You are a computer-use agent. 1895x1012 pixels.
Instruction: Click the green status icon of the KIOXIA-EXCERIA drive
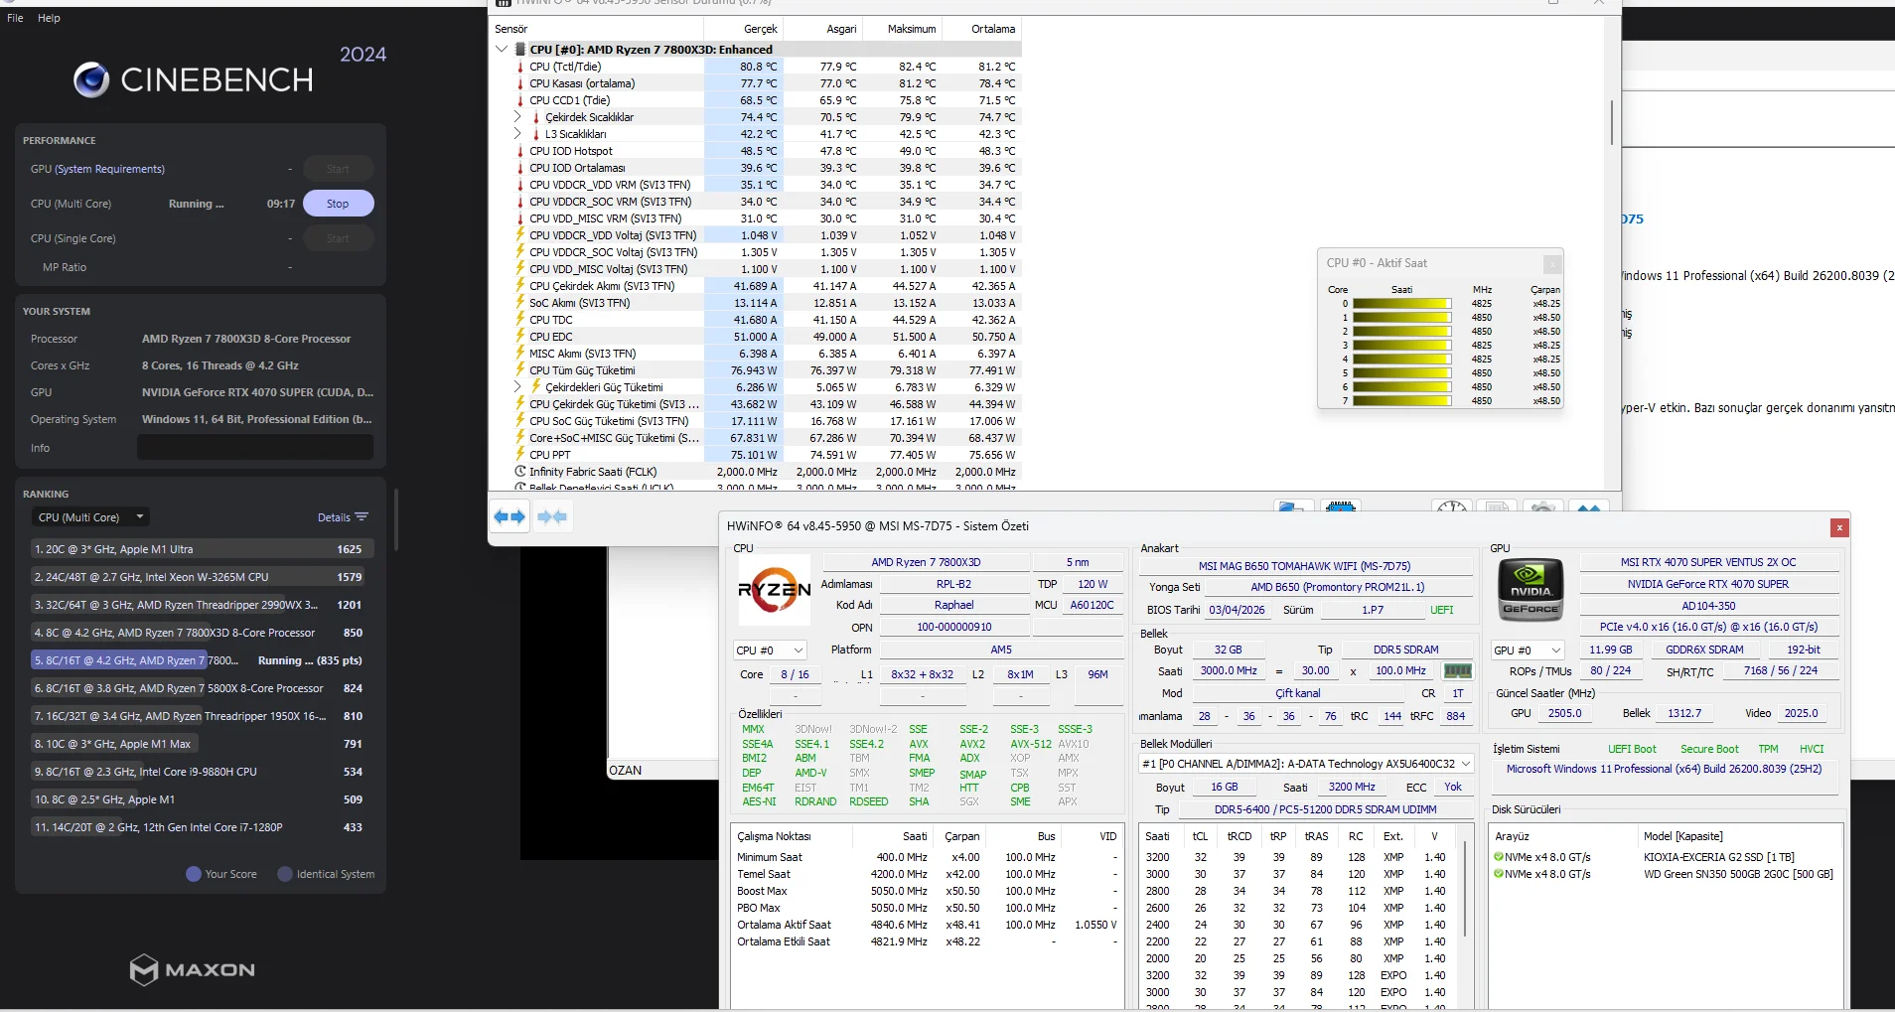pyautogui.click(x=1499, y=857)
